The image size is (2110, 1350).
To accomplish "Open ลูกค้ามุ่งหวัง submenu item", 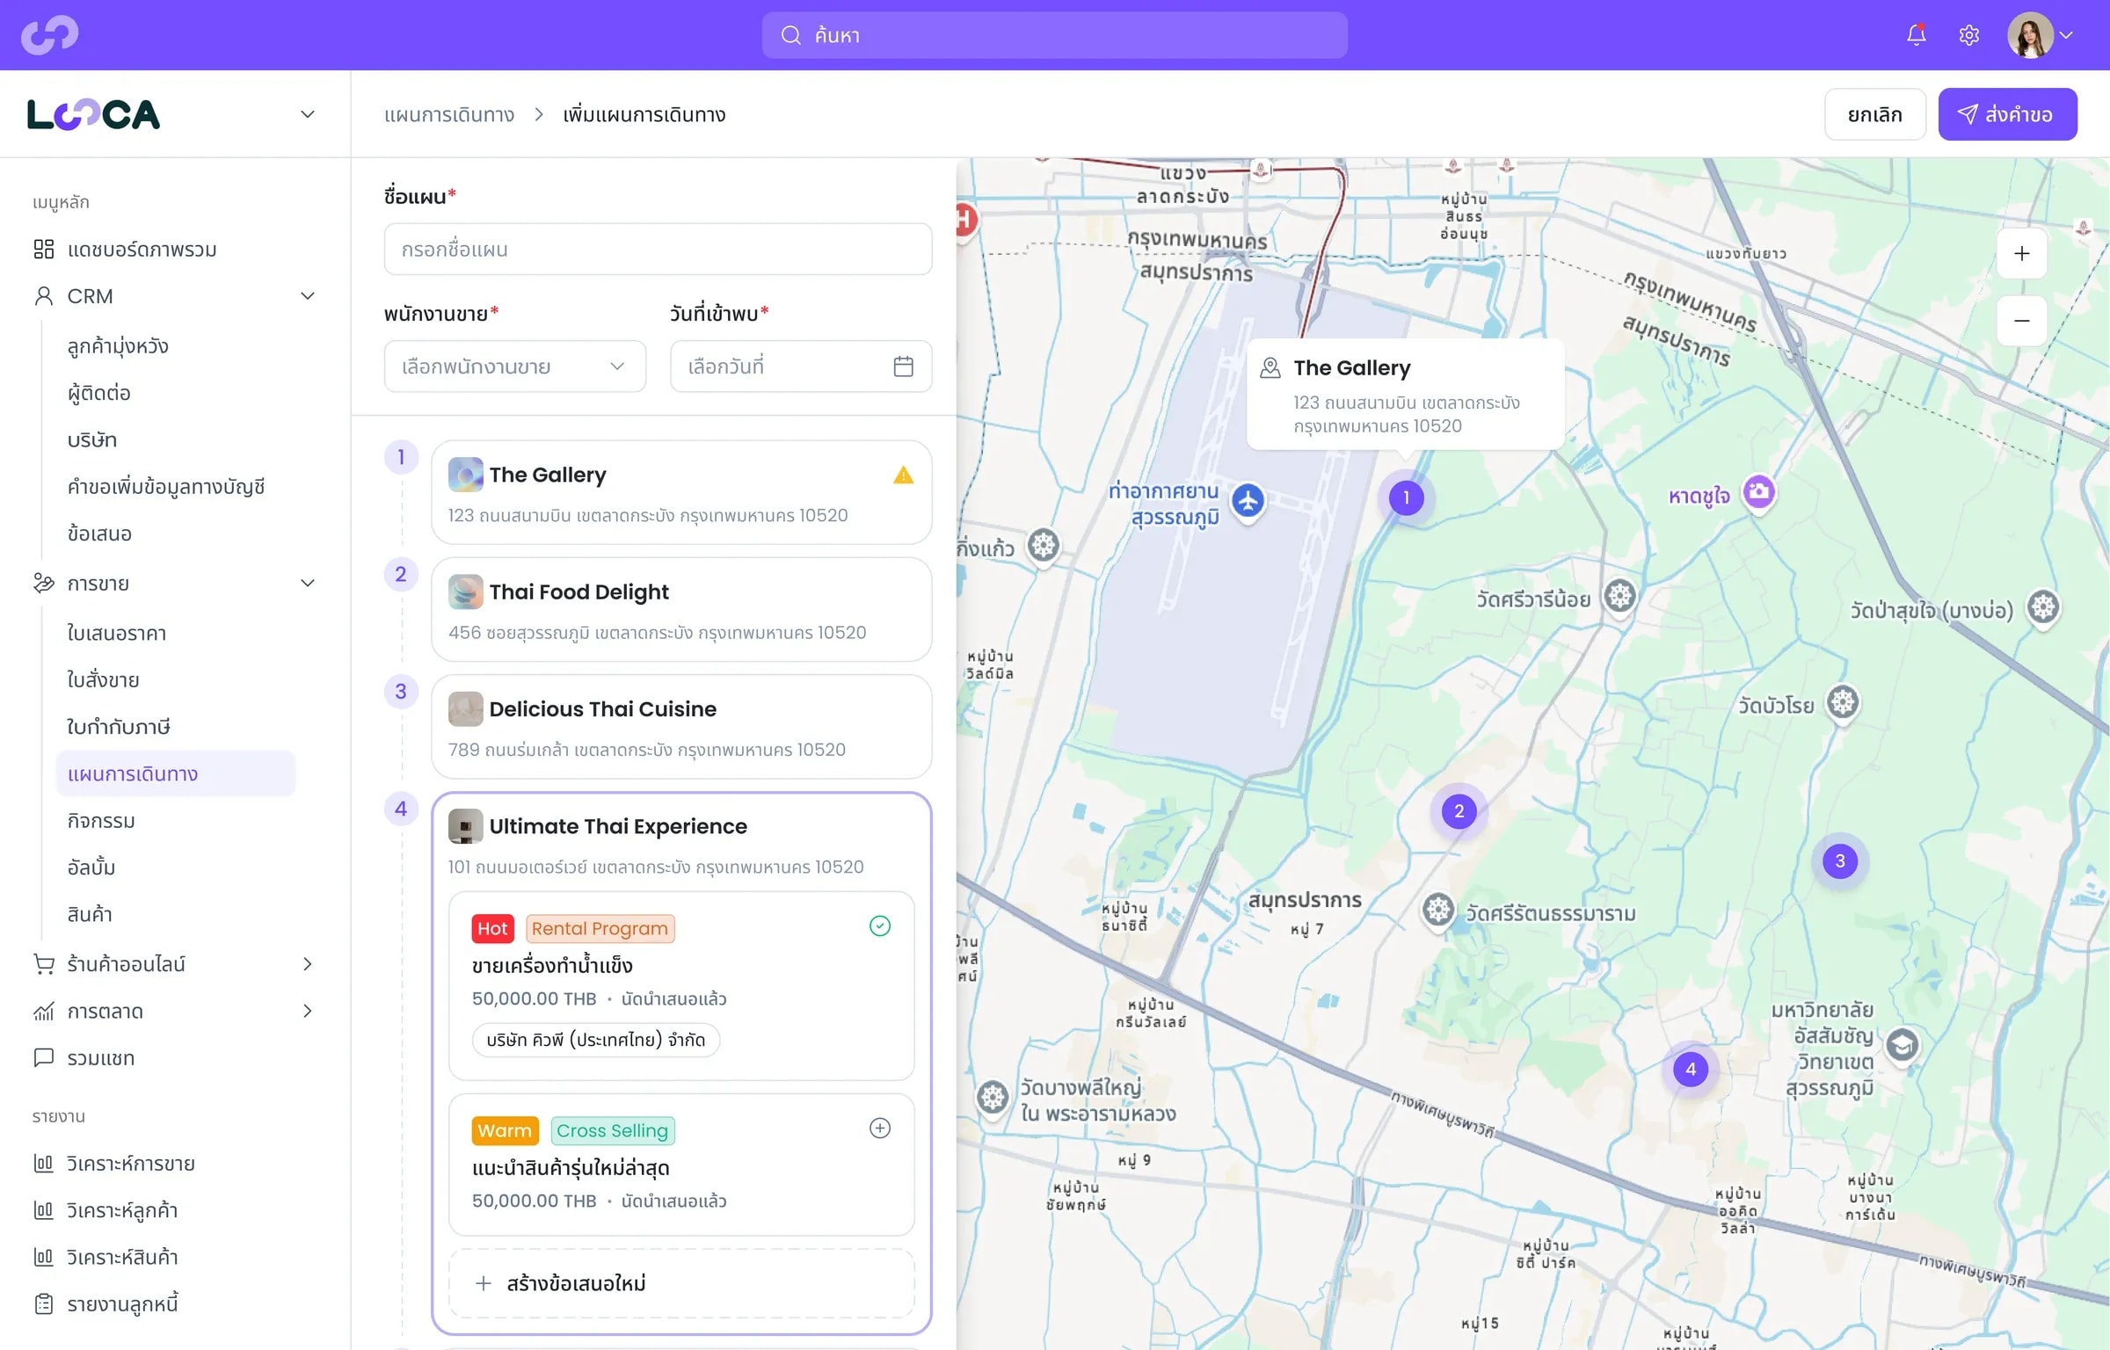I will click(118, 346).
